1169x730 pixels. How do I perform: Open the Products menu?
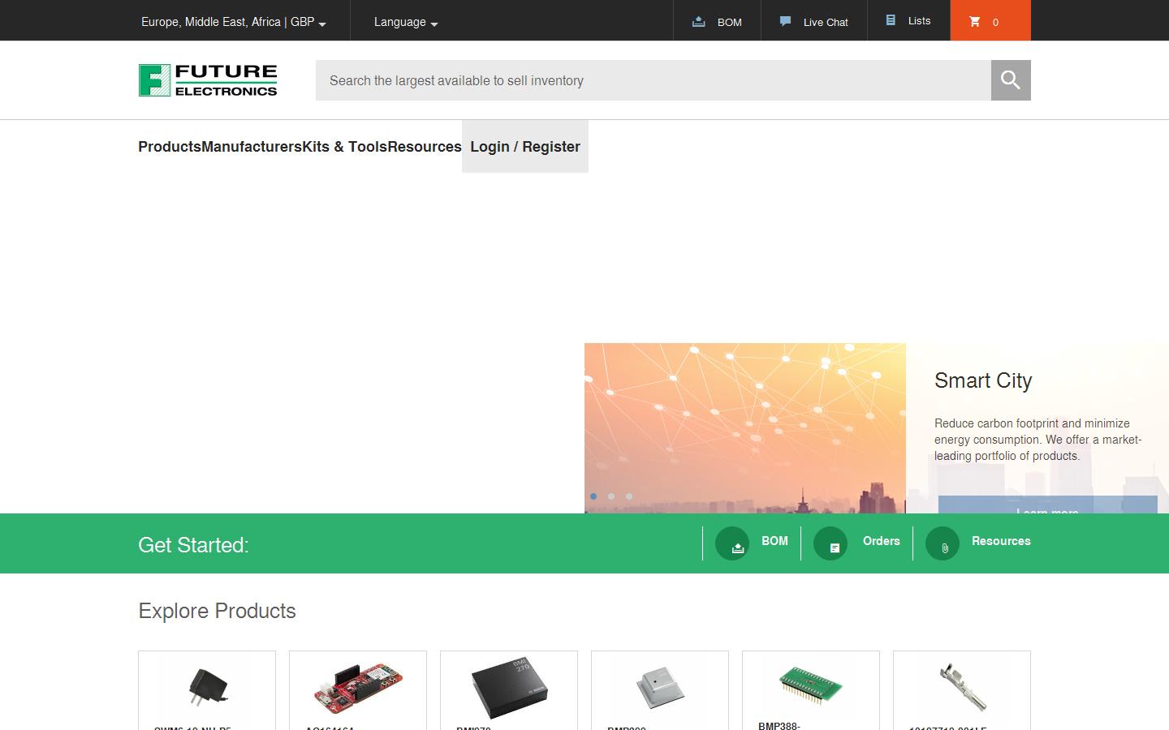[x=169, y=147]
